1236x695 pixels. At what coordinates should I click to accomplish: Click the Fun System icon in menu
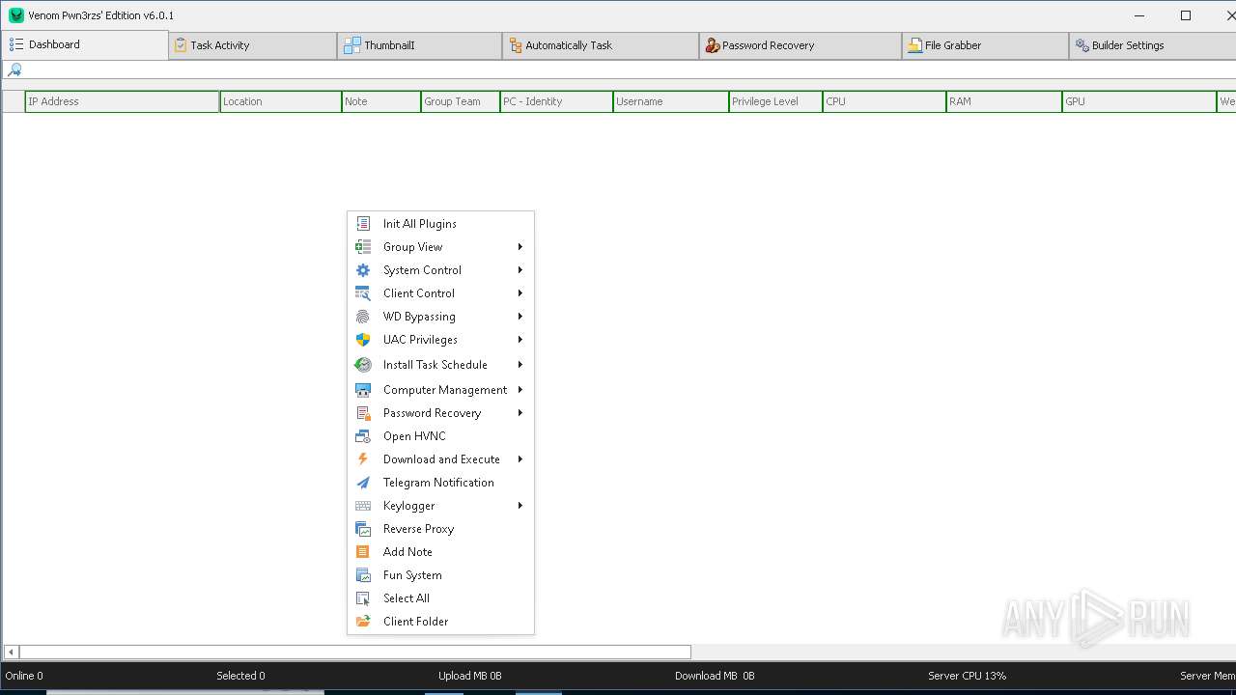coord(363,575)
